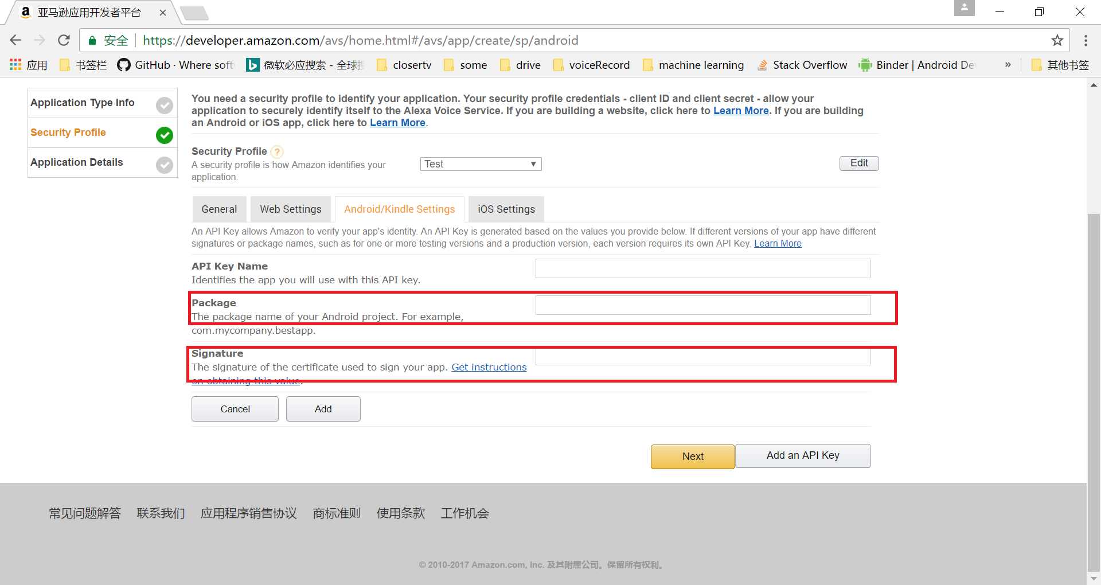Switch to the iOS Settings tab
Image resolution: width=1101 pixels, height=585 pixels.
[x=506, y=209]
